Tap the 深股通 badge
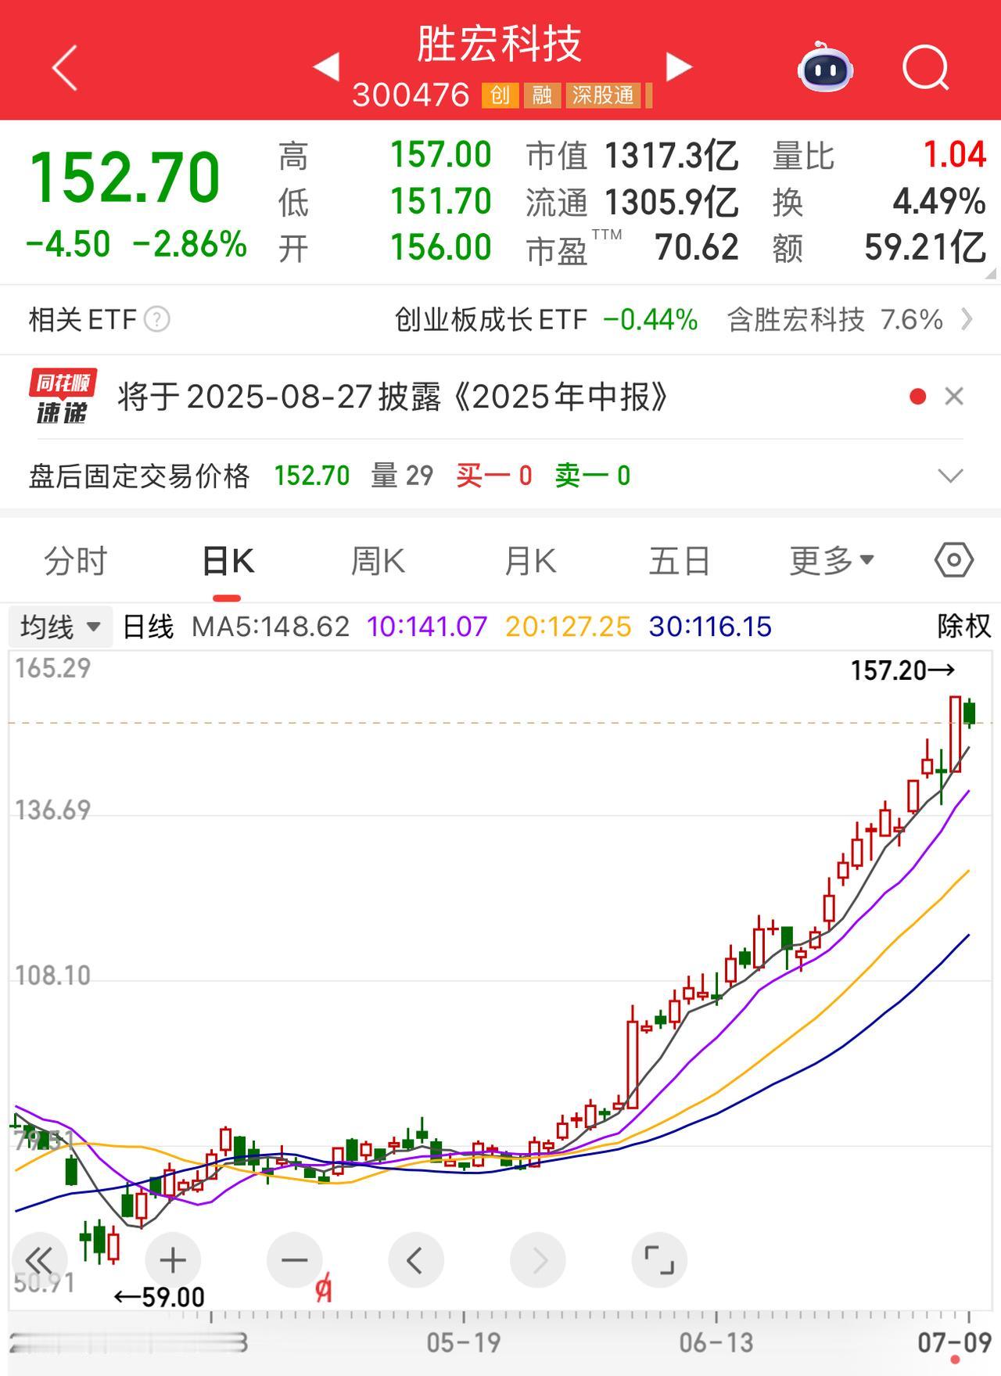 (x=603, y=95)
